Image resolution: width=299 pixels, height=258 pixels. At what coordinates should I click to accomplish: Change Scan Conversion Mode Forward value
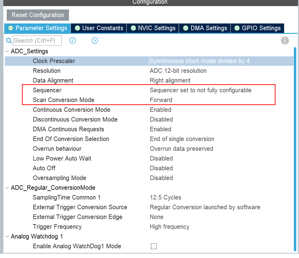click(x=161, y=100)
